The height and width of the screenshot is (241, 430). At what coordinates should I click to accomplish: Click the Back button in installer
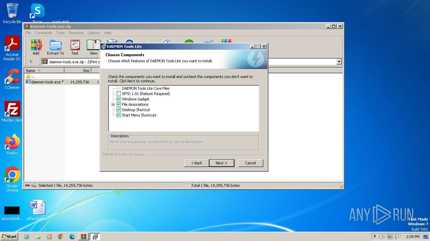pos(197,163)
